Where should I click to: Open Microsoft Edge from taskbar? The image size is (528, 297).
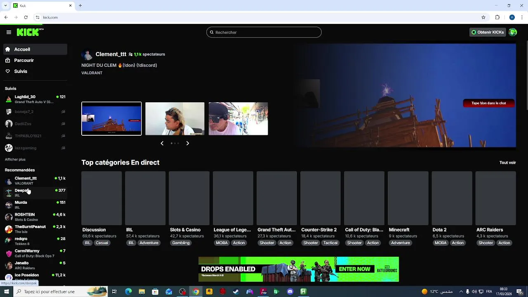(x=128, y=292)
